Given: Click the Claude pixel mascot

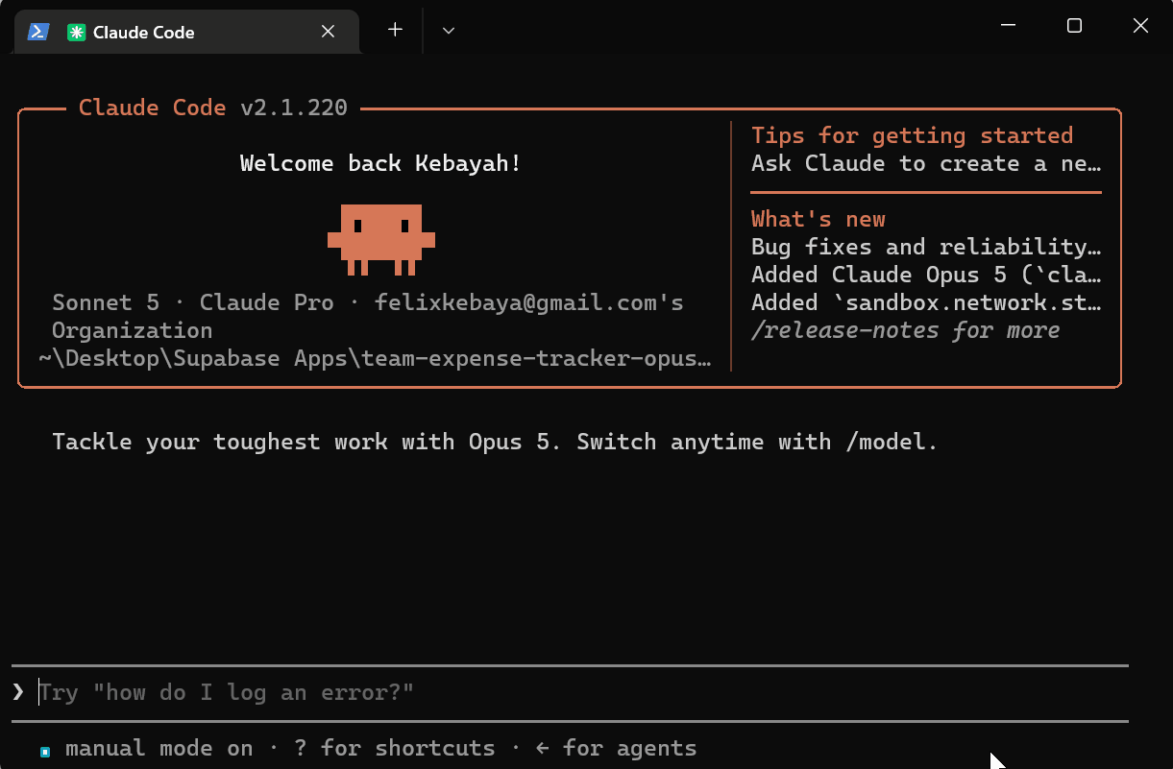Looking at the screenshot, I should pos(381,239).
